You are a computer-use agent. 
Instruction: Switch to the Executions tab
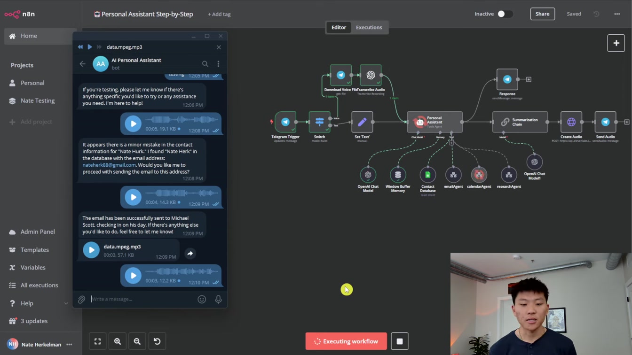coord(369,27)
